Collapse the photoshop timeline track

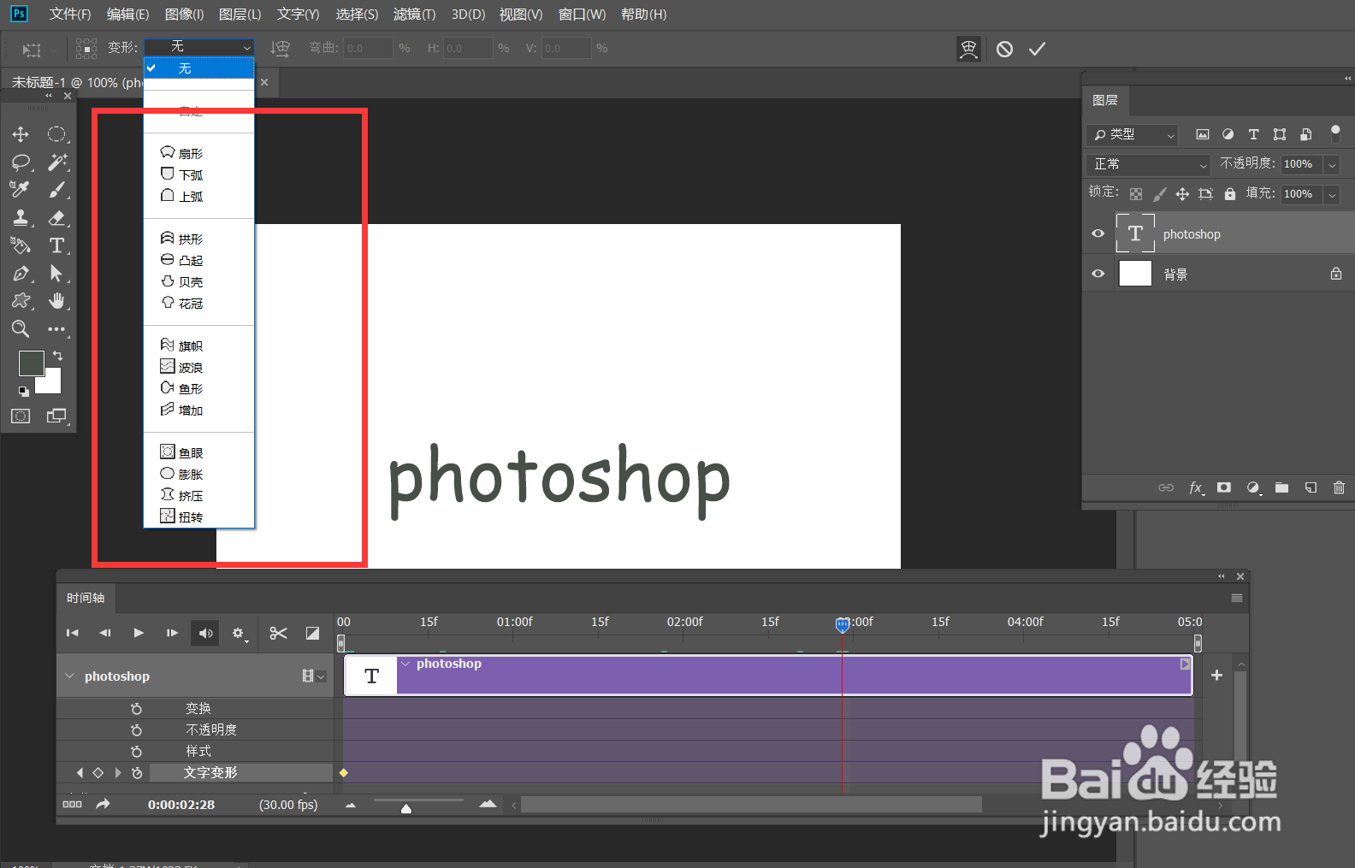pyautogui.click(x=70, y=676)
